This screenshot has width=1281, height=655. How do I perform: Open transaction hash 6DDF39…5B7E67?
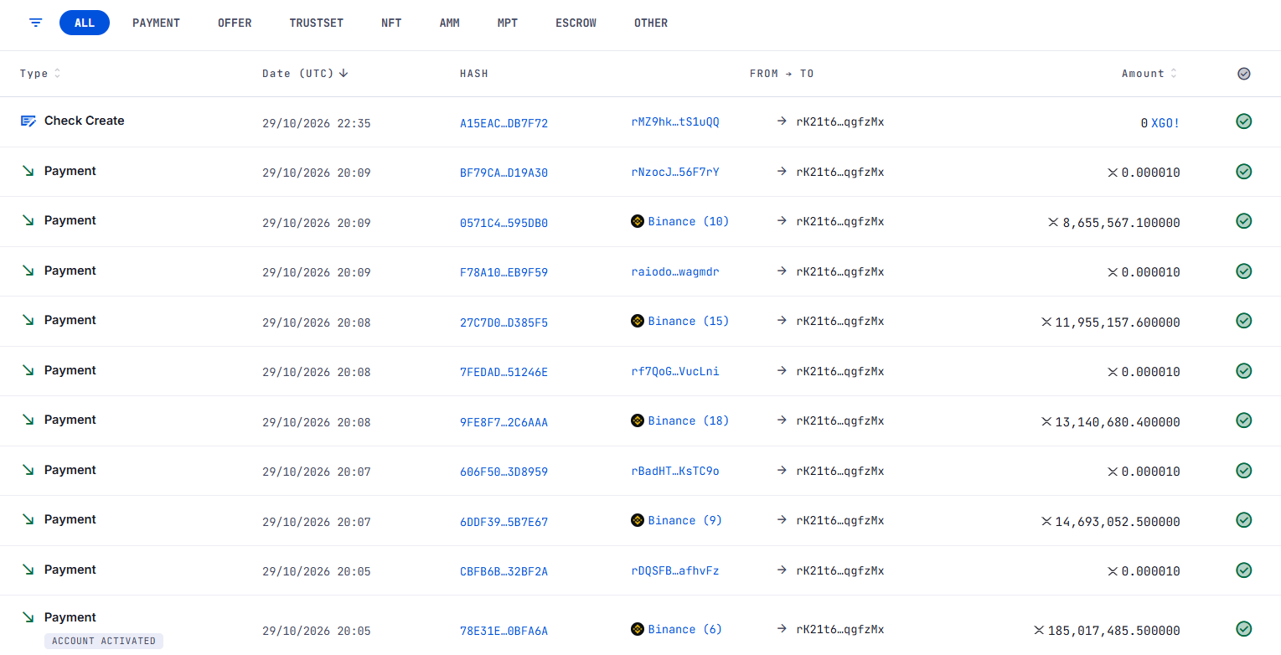(504, 522)
